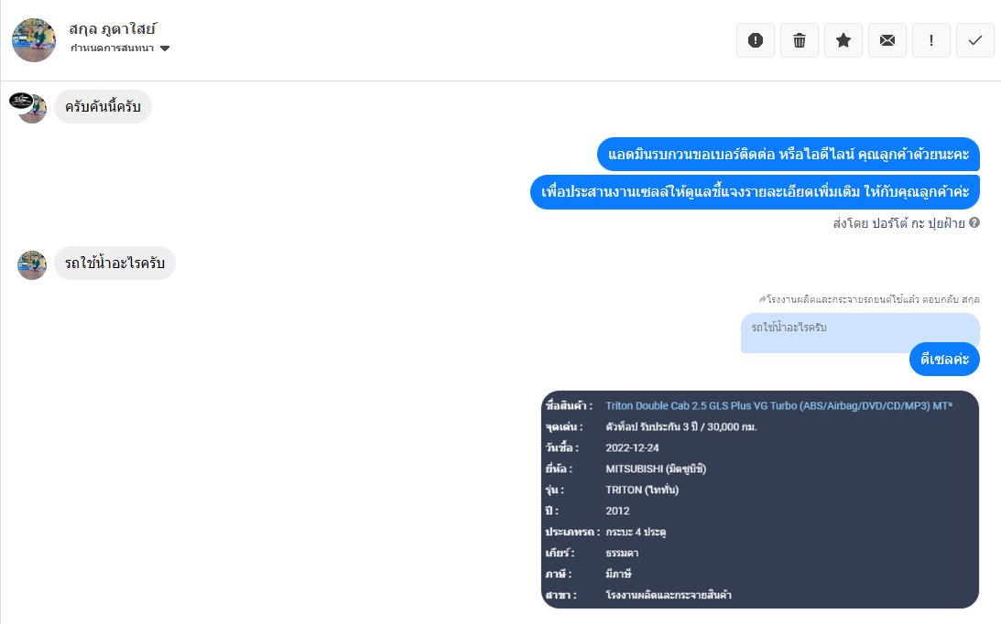1001x624 pixels.
Task: Click the กำหนดการสนทนา label text
Action: 113,48
